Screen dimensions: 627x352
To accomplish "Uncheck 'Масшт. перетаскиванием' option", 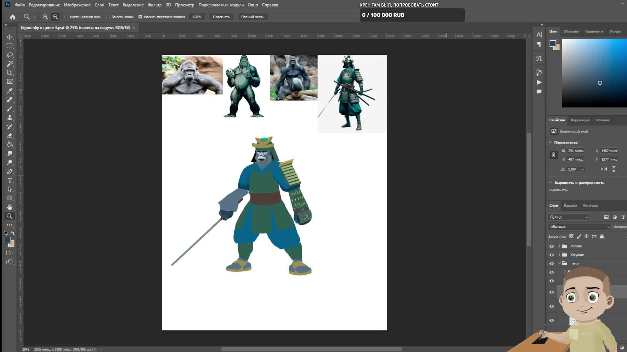I will [x=140, y=17].
